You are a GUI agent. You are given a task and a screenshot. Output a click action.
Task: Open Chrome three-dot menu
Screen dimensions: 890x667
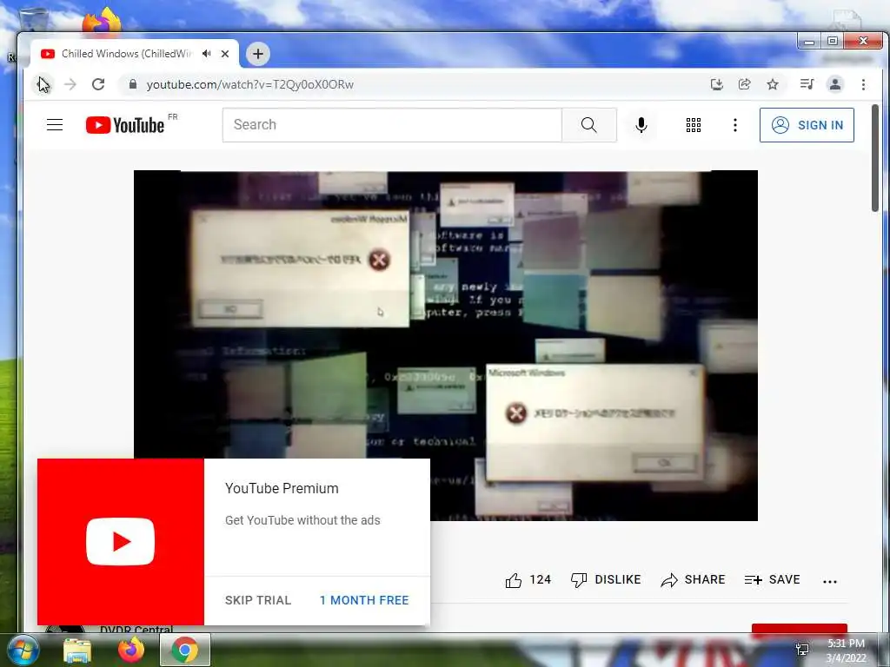coord(863,84)
